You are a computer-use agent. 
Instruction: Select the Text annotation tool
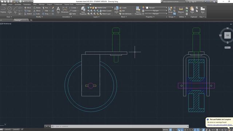coord(58,10)
